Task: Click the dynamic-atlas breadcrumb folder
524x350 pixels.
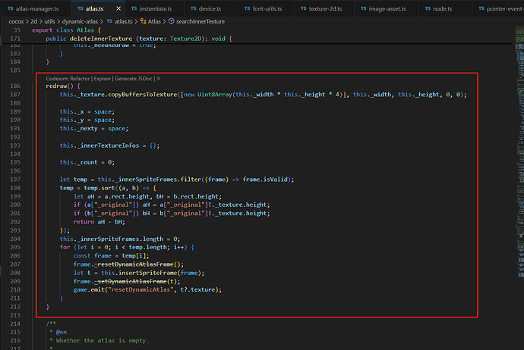Action: [80, 21]
